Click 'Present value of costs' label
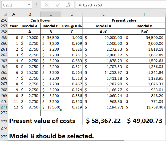Viewport: 166px width, 141px height. [x=46, y=121]
